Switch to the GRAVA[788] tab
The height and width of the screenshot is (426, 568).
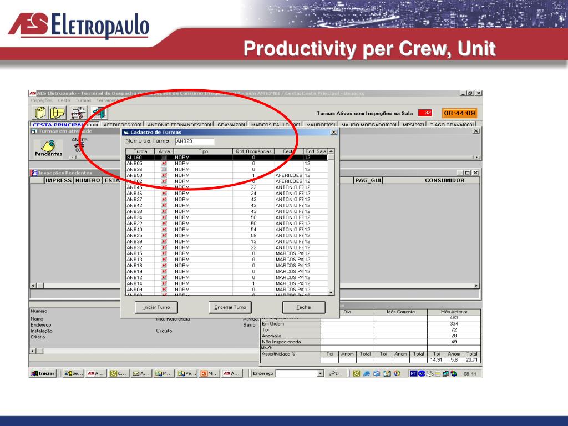click(x=231, y=125)
